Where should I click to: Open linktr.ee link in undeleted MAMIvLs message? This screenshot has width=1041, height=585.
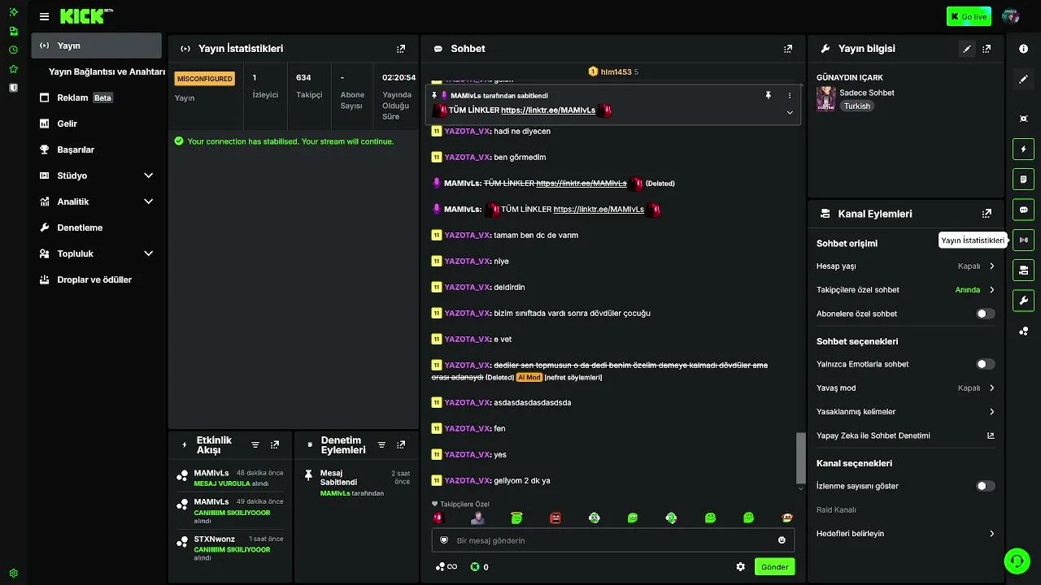[599, 210]
